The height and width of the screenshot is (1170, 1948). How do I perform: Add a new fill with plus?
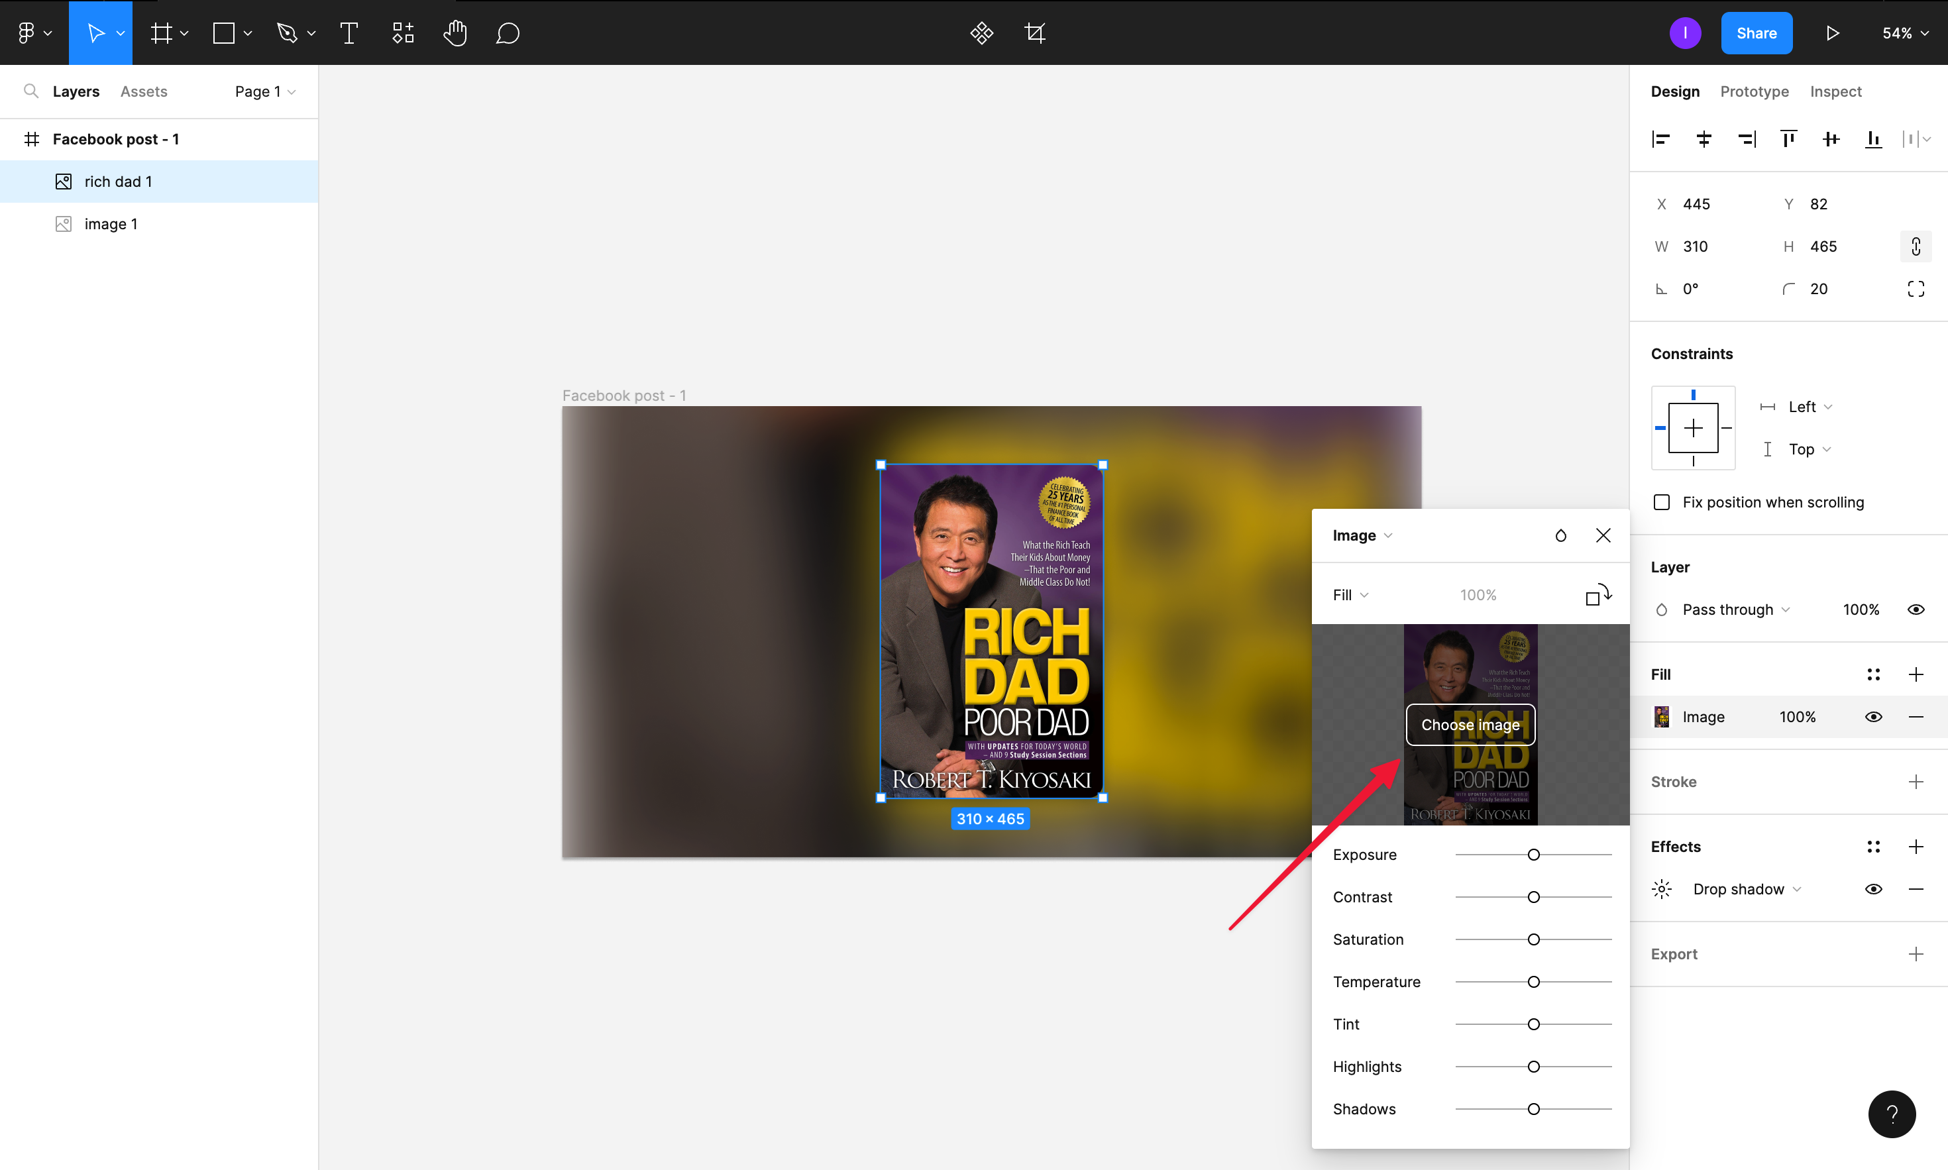pyautogui.click(x=1916, y=674)
